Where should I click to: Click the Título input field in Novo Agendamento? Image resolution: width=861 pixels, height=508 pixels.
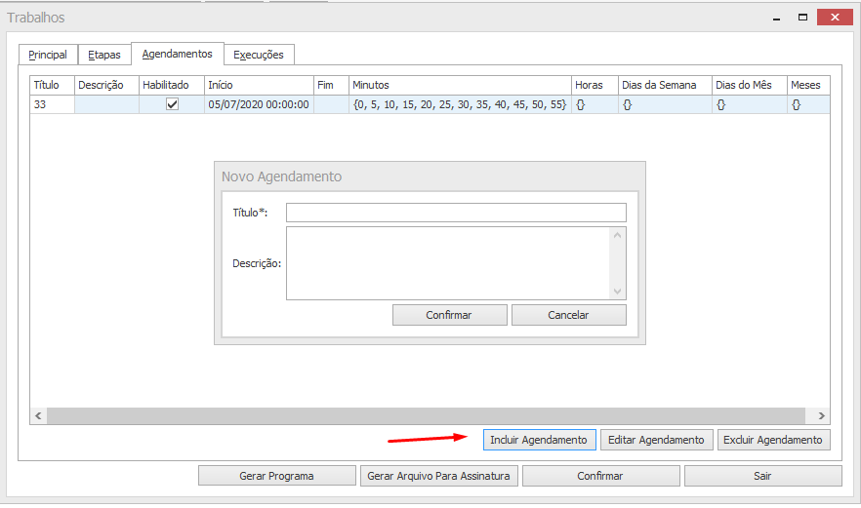(x=456, y=213)
